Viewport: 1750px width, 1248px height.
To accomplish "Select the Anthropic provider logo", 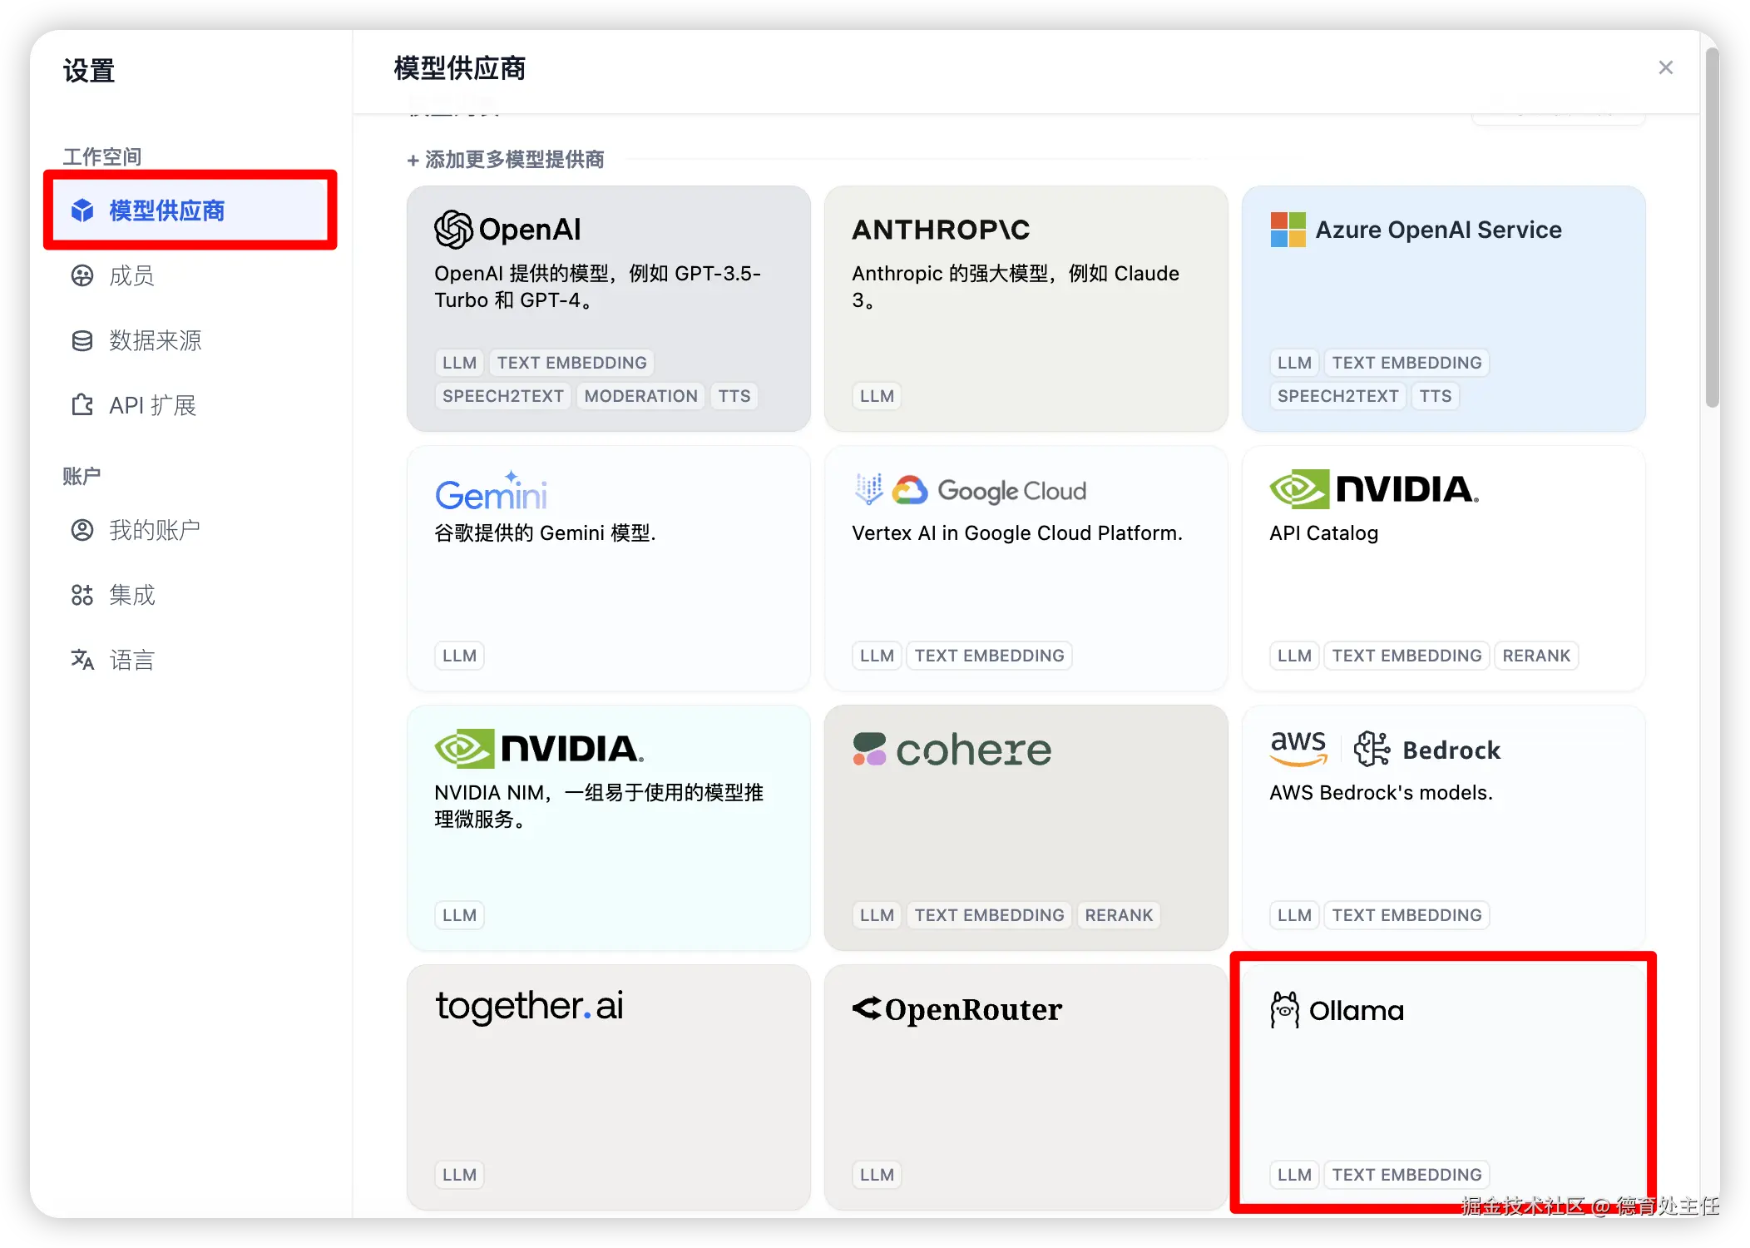I will (940, 230).
